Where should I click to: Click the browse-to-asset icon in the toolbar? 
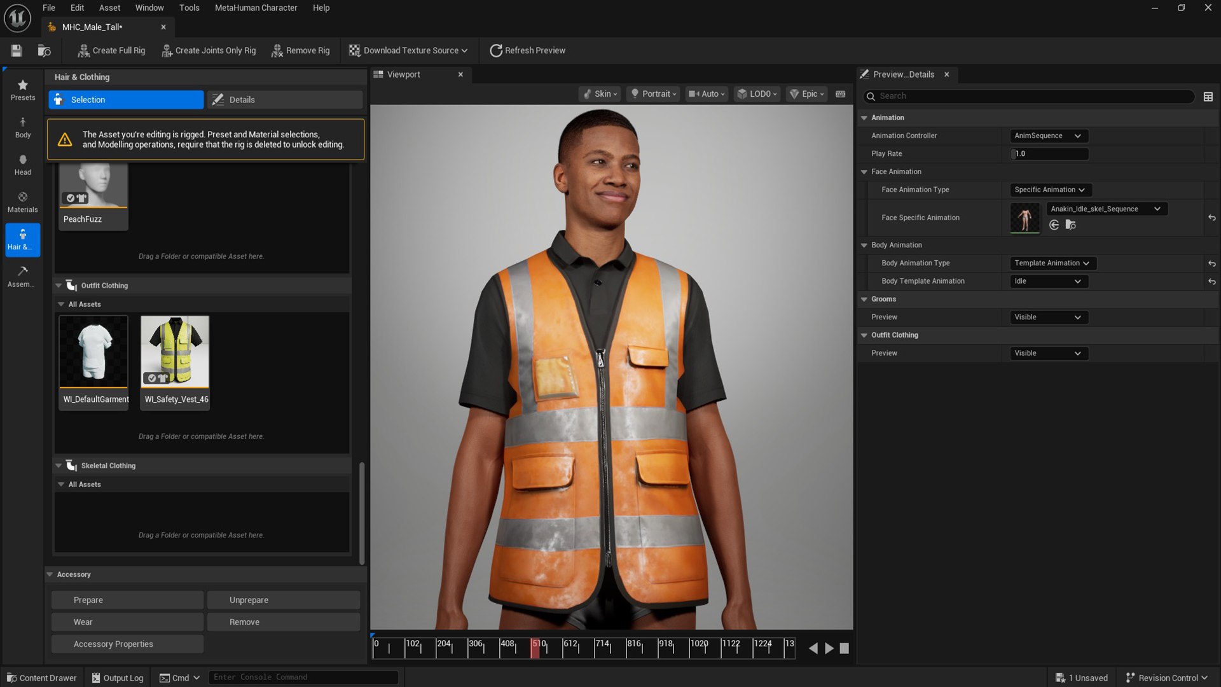[x=44, y=50]
